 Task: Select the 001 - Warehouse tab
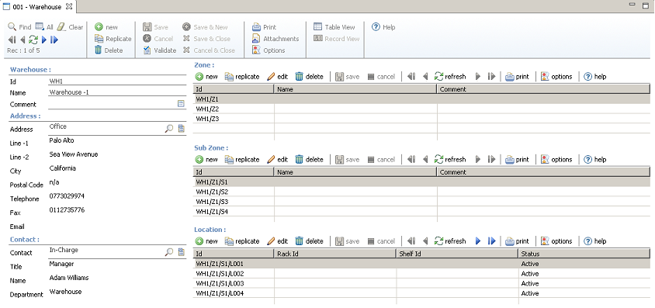(x=37, y=7)
